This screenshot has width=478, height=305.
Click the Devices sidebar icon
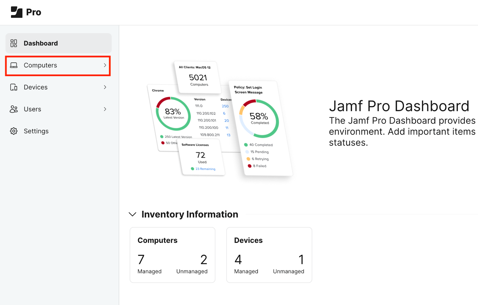14,87
